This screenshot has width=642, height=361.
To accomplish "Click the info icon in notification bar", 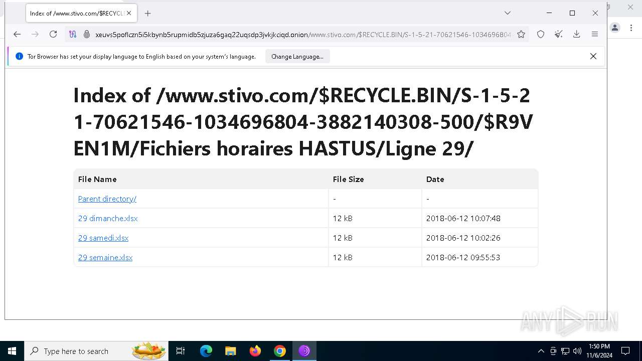I will tap(19, 57).
